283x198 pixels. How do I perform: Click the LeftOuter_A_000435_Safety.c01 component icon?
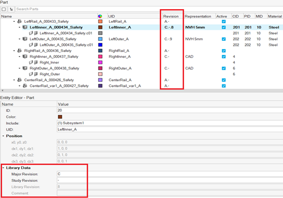point(33,45)
